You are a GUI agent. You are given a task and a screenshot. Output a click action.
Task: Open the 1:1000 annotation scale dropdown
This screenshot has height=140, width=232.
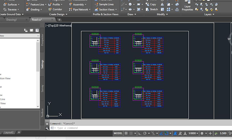[x=193, y=133]
